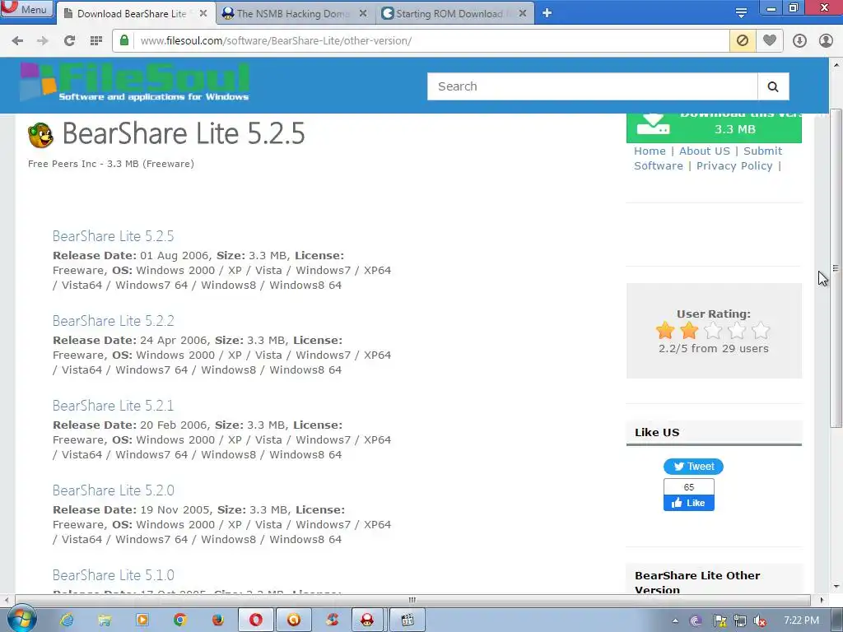Screen dimensions: 843x632
Task: Click 2.2/5 from 29 users text
Action: coord(714,349)
